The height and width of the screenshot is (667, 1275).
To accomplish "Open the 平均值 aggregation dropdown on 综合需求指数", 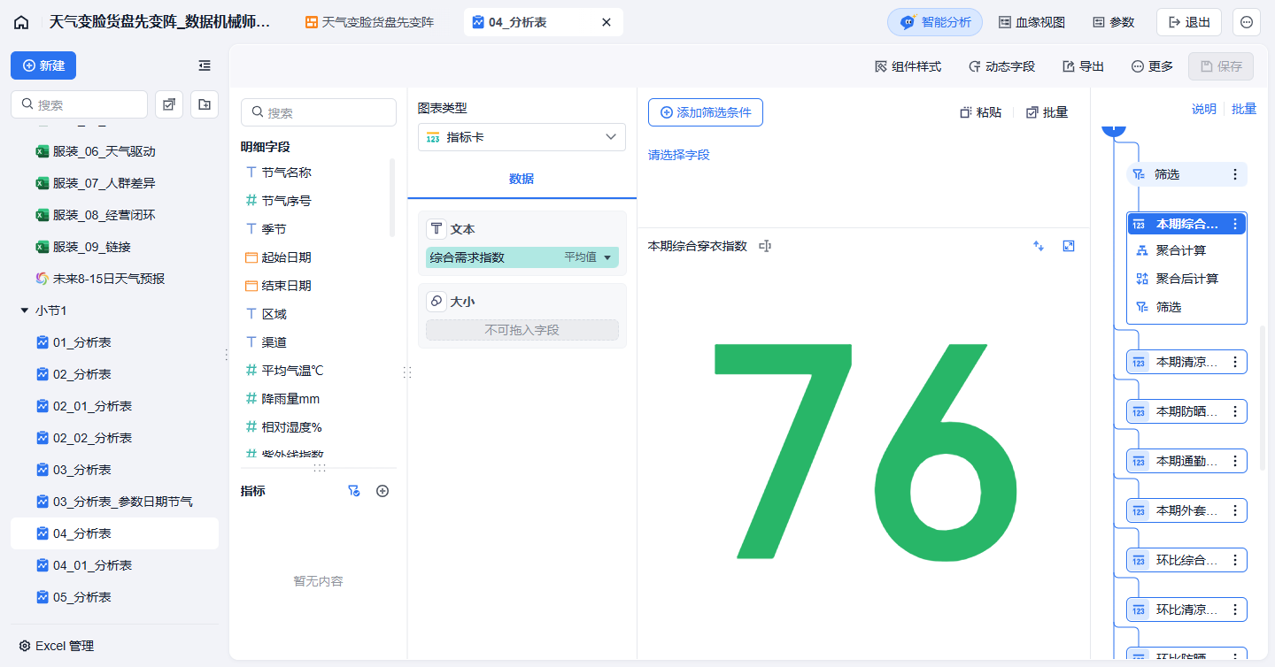I will click(x=589, y=257).
